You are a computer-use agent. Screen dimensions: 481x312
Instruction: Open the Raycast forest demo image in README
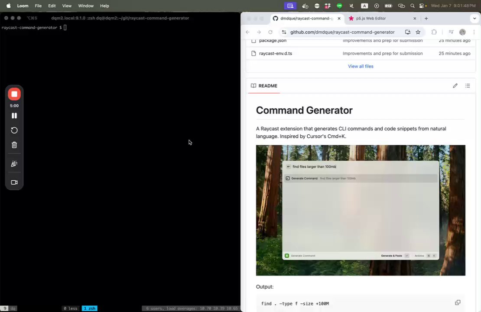pyautogui.click(x=361, y=210)
